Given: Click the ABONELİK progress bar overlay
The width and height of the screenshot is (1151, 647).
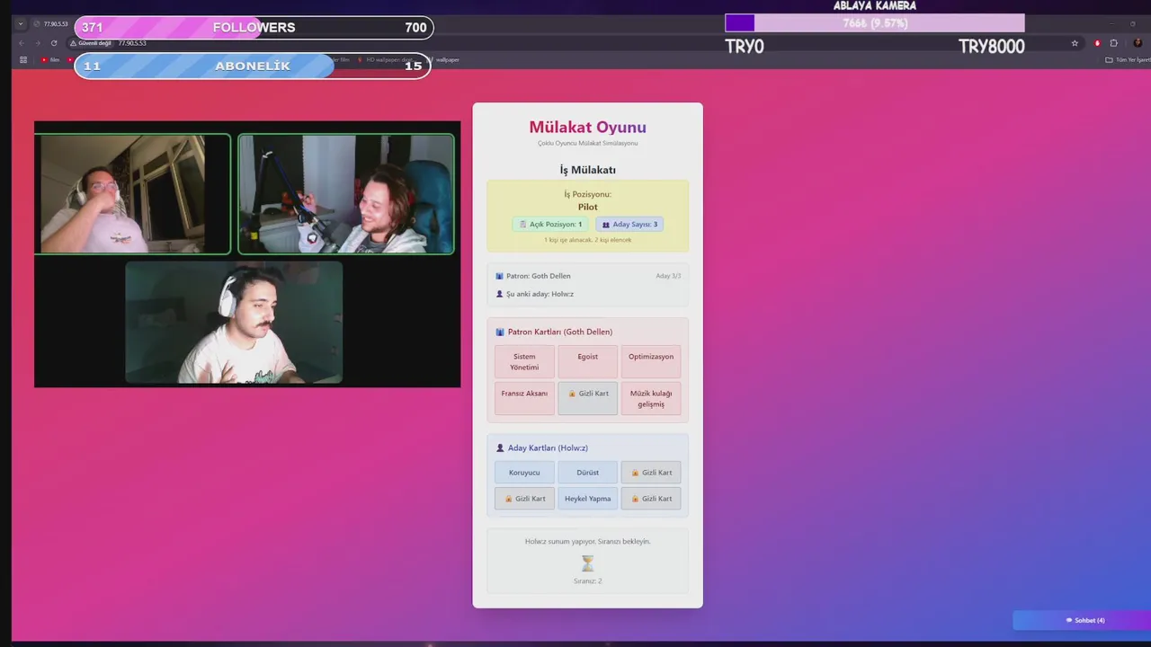Looking at the screenshot, I should click(253, 66).
